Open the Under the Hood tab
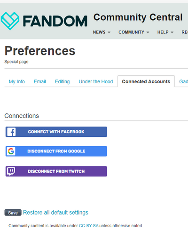This screenshot has width=188, height=239. (96, 81)
